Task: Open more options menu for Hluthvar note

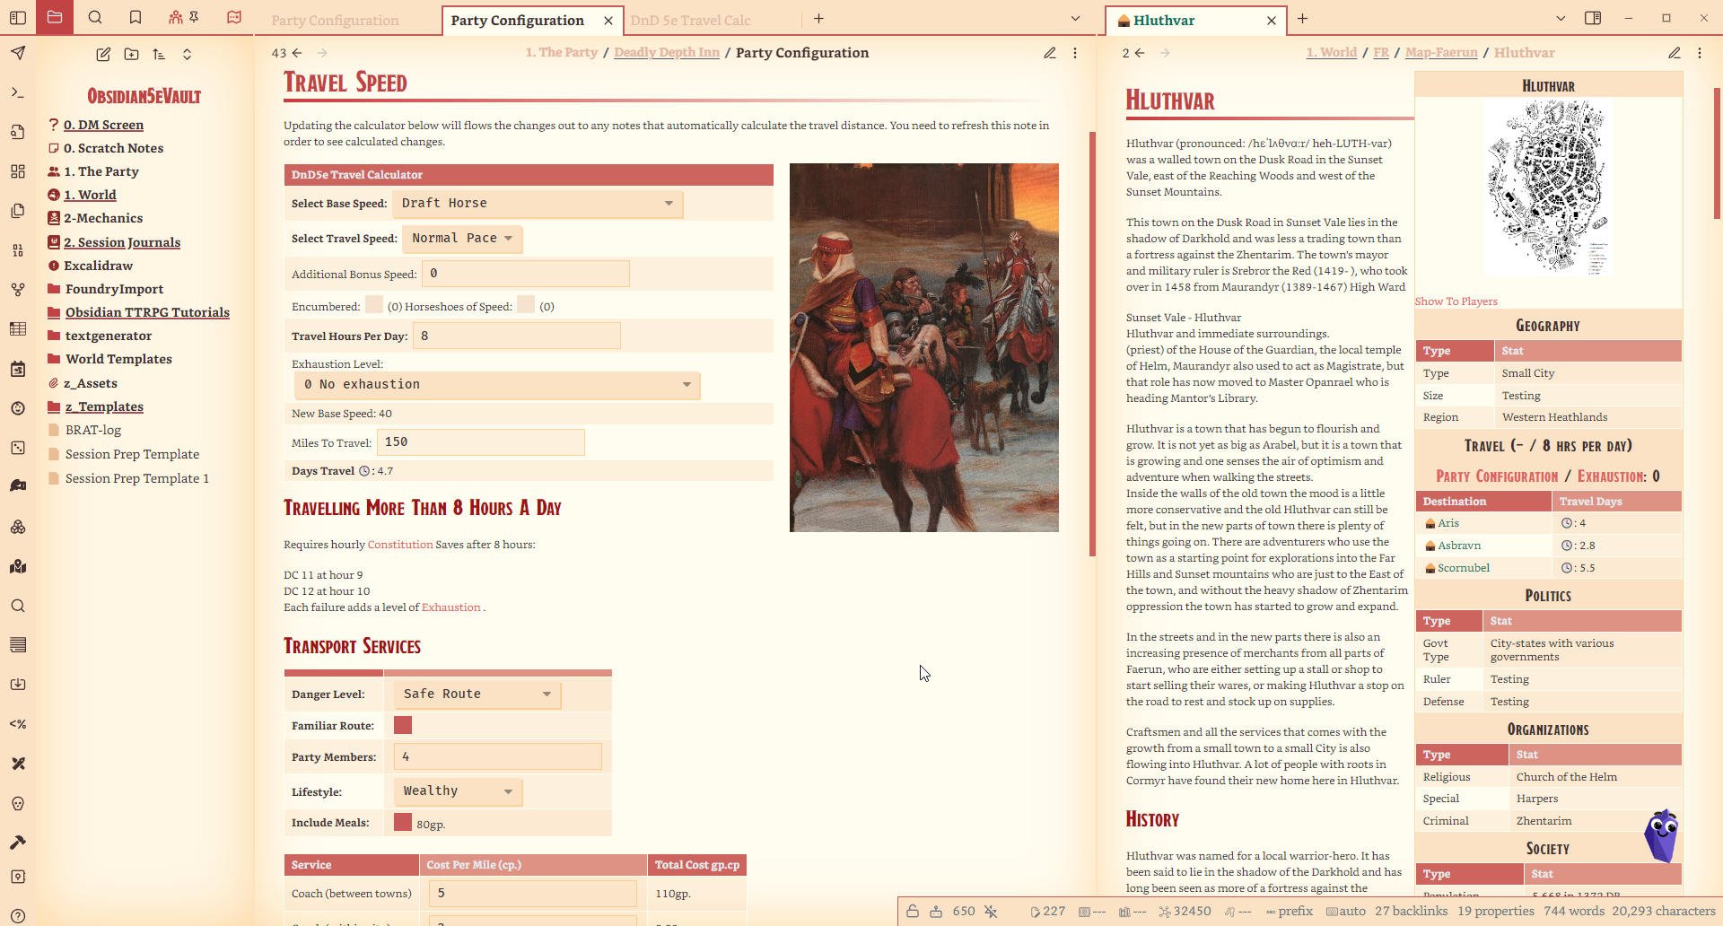Action: 1699,53
